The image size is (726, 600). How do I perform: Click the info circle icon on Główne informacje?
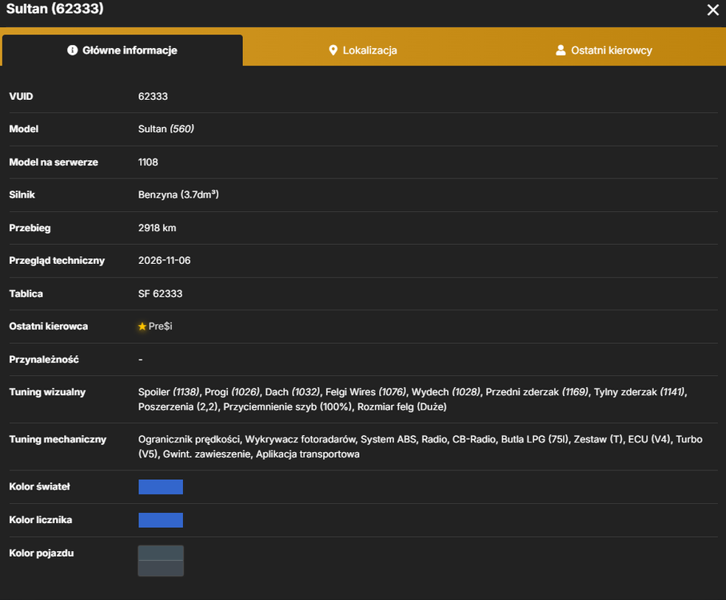pyautogui.click(x=72, y=50)
